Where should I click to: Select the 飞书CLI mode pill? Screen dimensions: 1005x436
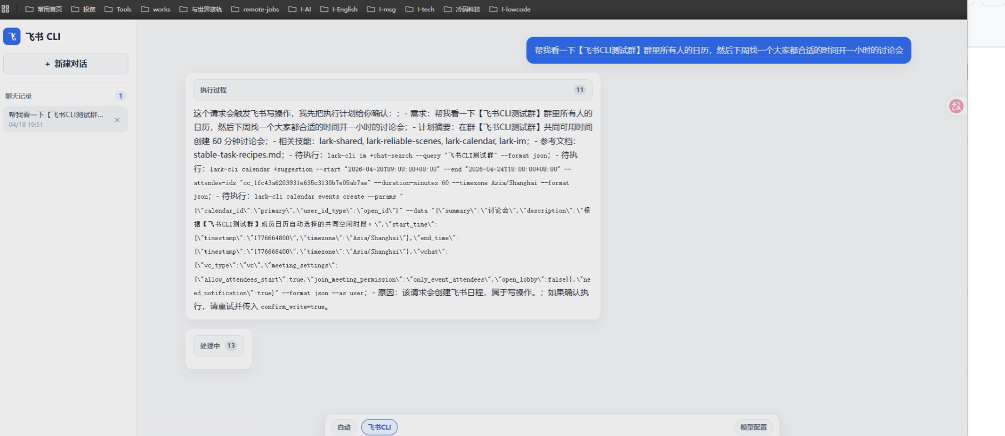tap(380, 427)
